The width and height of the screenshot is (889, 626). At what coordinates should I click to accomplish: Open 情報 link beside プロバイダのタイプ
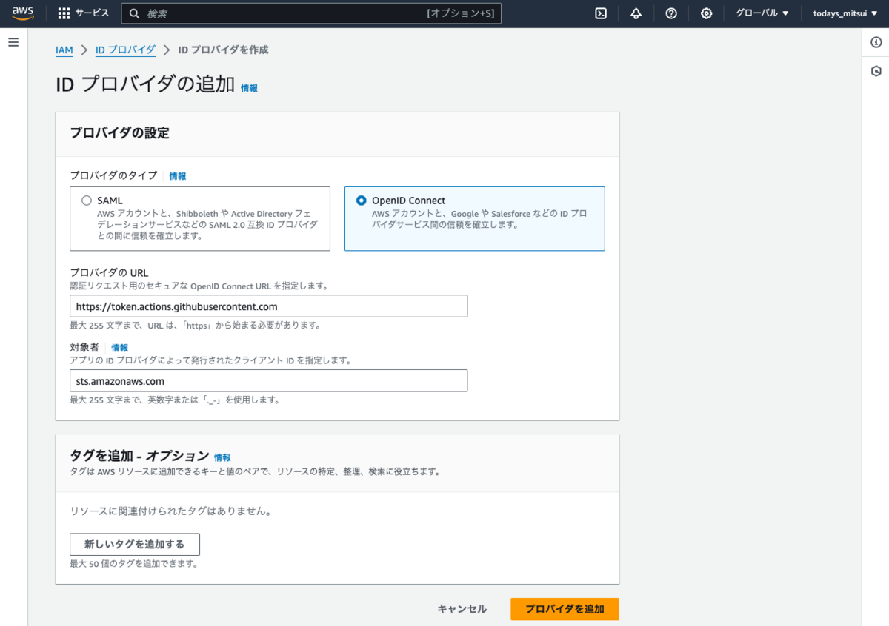pyautogui.click(x=178, y=176)
